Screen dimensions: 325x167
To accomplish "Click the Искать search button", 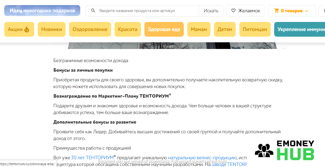I will click(x=211, y=11).
